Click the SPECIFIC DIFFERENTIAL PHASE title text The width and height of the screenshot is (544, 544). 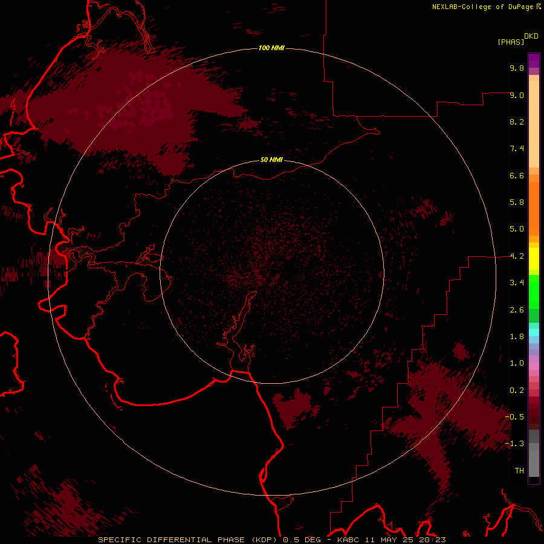pyautogui.click(x=172, y=540)
